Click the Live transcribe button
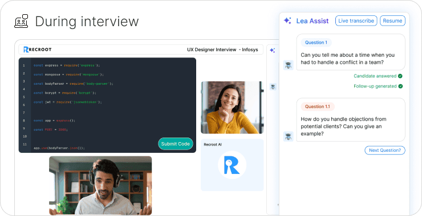Image resolution: width=422 pixels, height=216 pixels. click(356, 20)
